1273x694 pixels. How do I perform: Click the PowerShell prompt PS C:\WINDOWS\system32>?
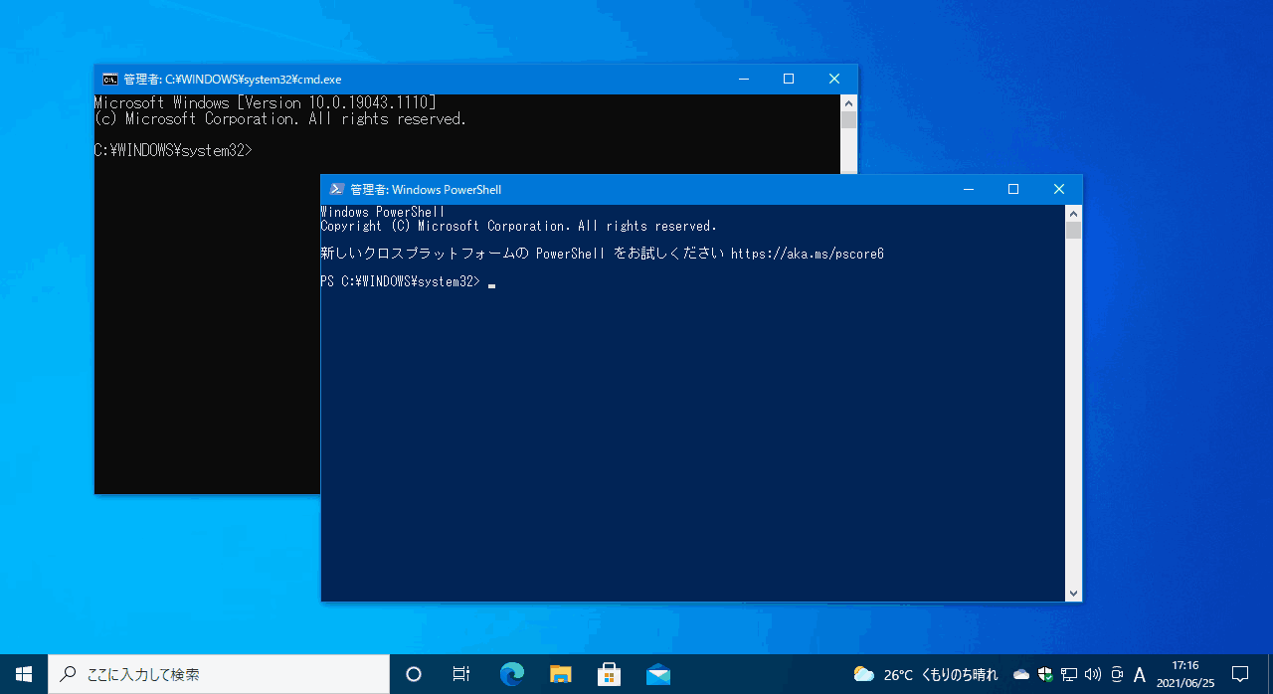[400, 282]
